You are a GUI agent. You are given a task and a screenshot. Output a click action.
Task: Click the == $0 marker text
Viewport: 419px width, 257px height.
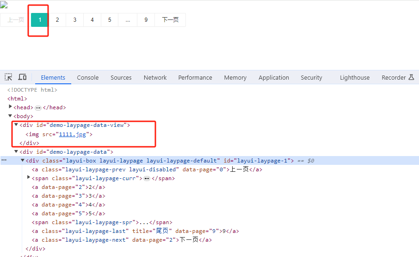[306, 161]
